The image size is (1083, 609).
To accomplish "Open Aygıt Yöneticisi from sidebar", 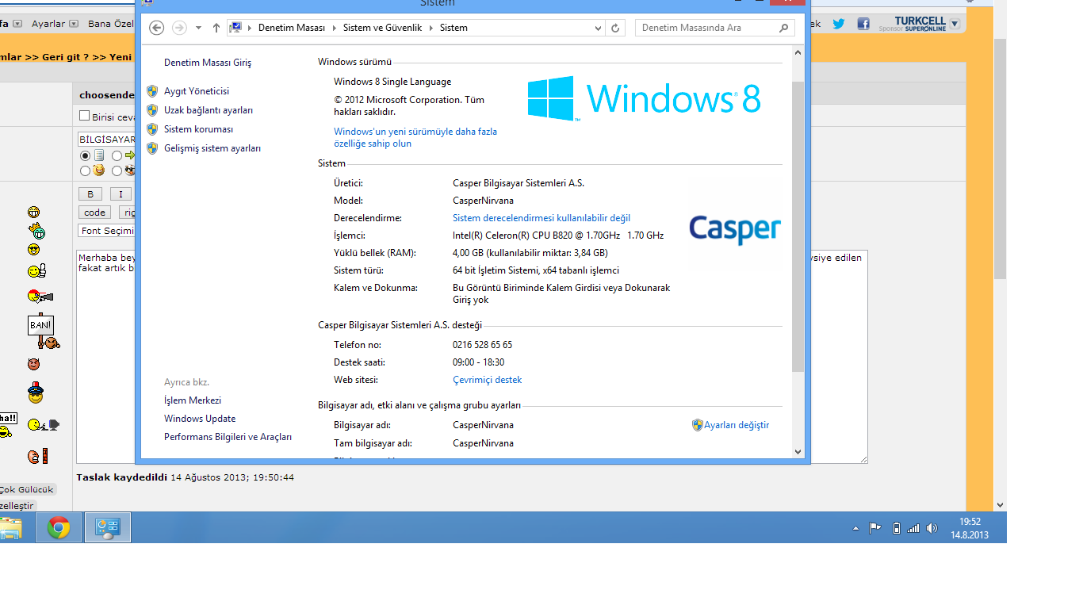I will 196,91.
